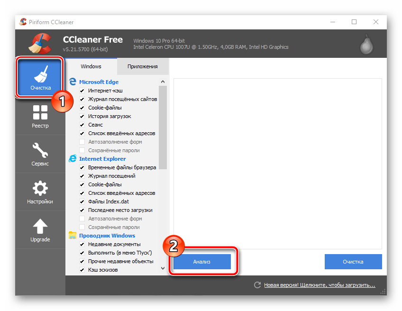Image resolution: width=402 pixels, height=311 pixels.
Task: Enable Сохранённые пароли under Microsoft Edge
Action: click(82, 150)
